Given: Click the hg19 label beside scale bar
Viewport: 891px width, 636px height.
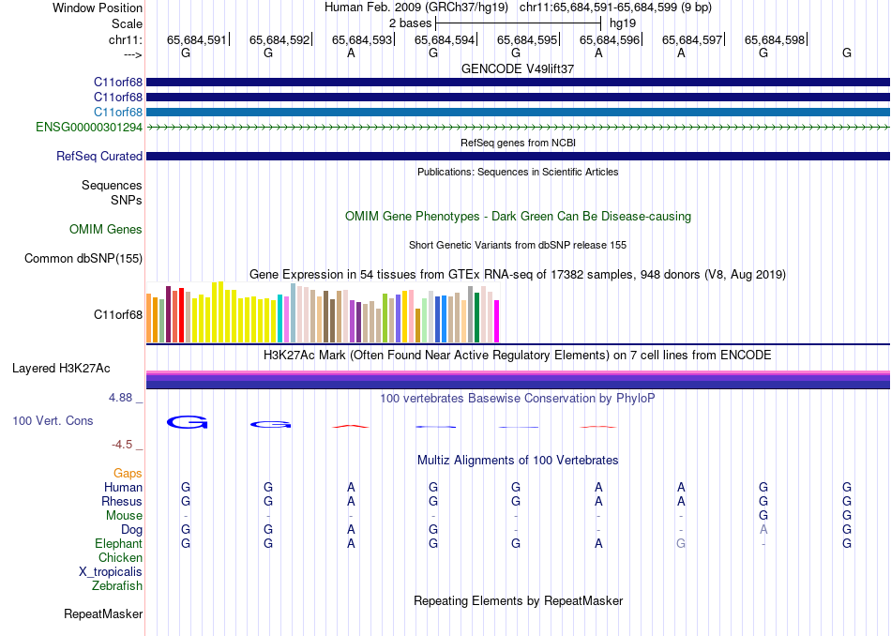Looking at the screenshot, I should point(623,23).
